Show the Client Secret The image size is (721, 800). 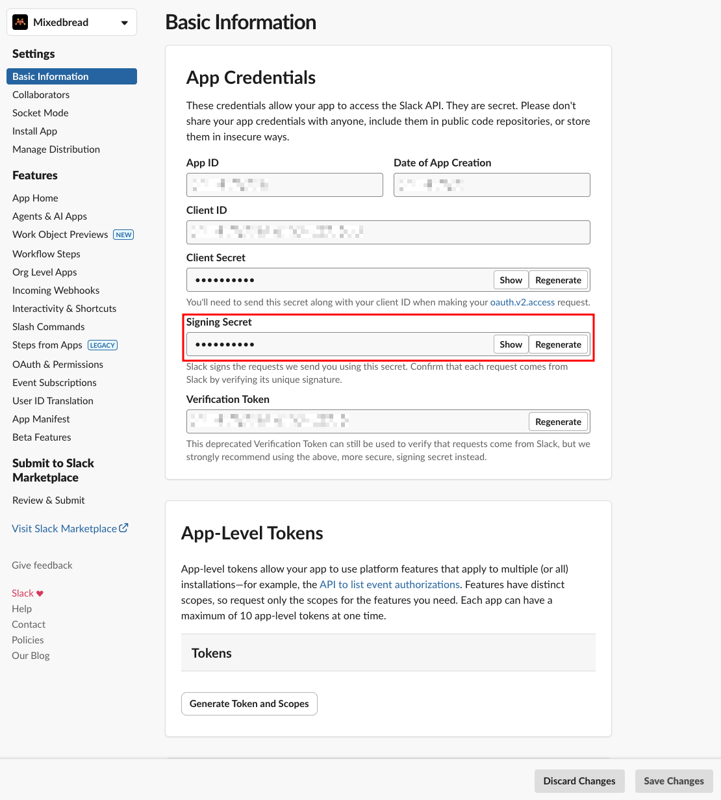tap(511, 280)
